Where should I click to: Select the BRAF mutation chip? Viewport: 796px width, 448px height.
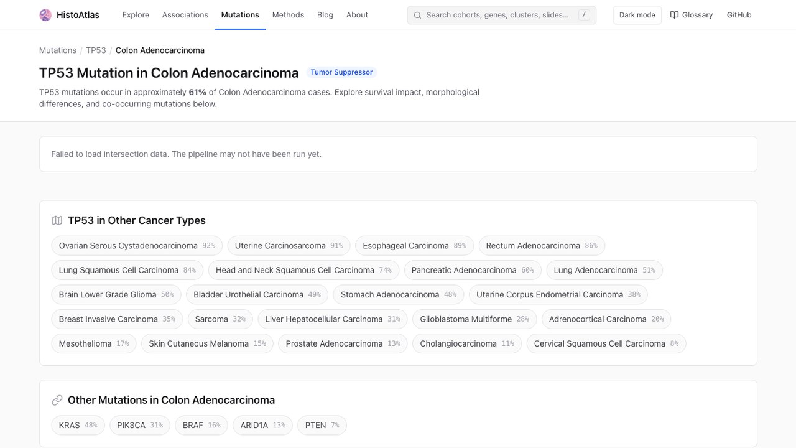201,426
